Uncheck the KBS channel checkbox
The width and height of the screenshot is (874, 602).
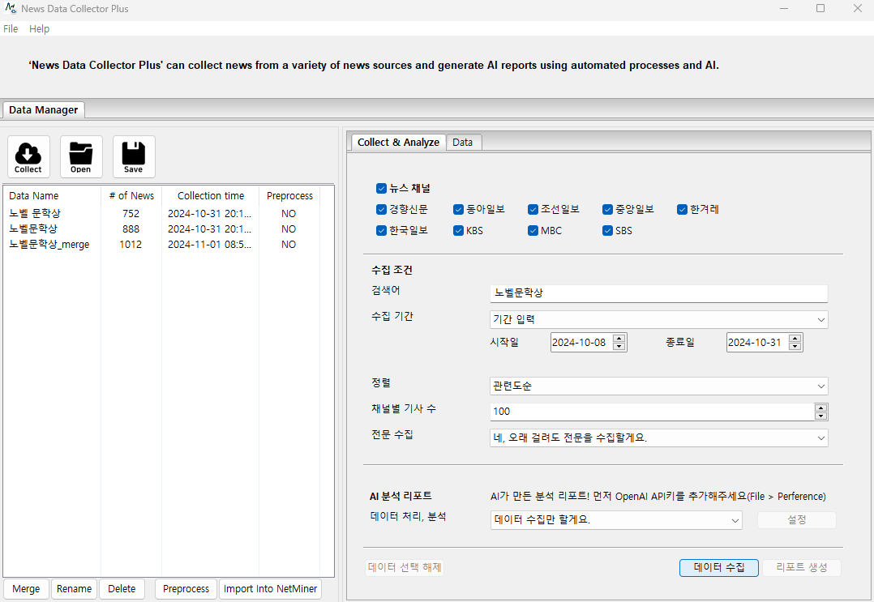tap(458, 231)
